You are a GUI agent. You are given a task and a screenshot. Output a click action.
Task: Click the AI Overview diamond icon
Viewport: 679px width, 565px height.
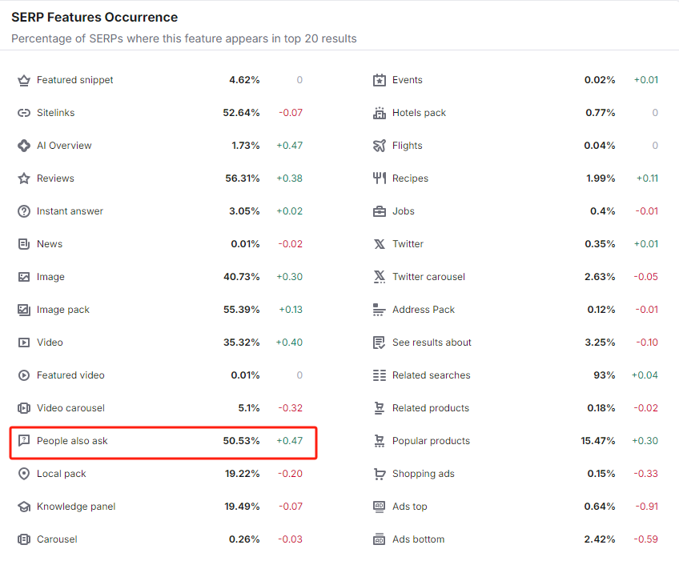pos(24,146)
